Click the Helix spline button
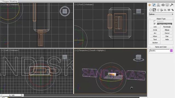This screenshot has width=175, height=98. [167, 39]
